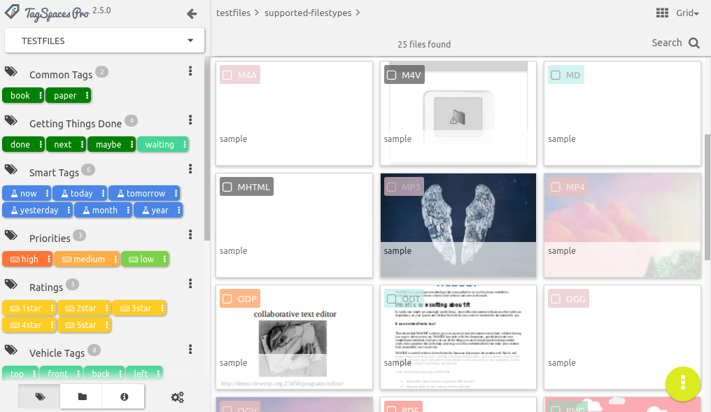Open menu dots on the paper tag
The image size is (711, 412).
[87, 95]
